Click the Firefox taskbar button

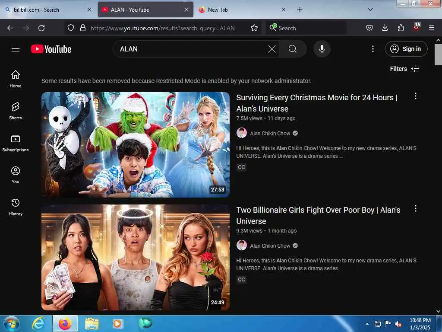65,323
